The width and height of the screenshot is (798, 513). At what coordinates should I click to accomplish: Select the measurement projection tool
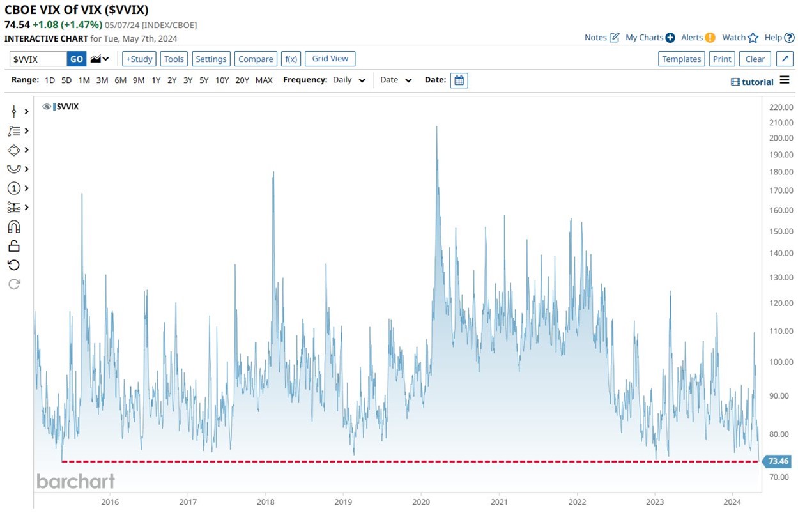pyautogui.click(x=14, y=207)
